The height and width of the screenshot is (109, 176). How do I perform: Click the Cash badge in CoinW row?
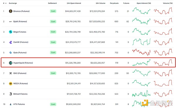coord(53,42)
